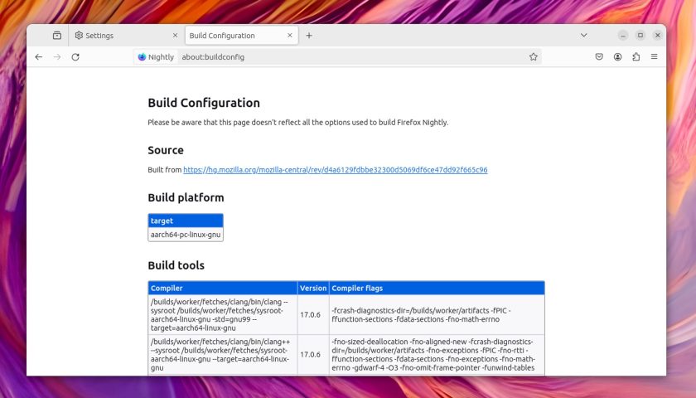Click the Build platform heading
Screen dimensions: 696x398
point(186,197)
